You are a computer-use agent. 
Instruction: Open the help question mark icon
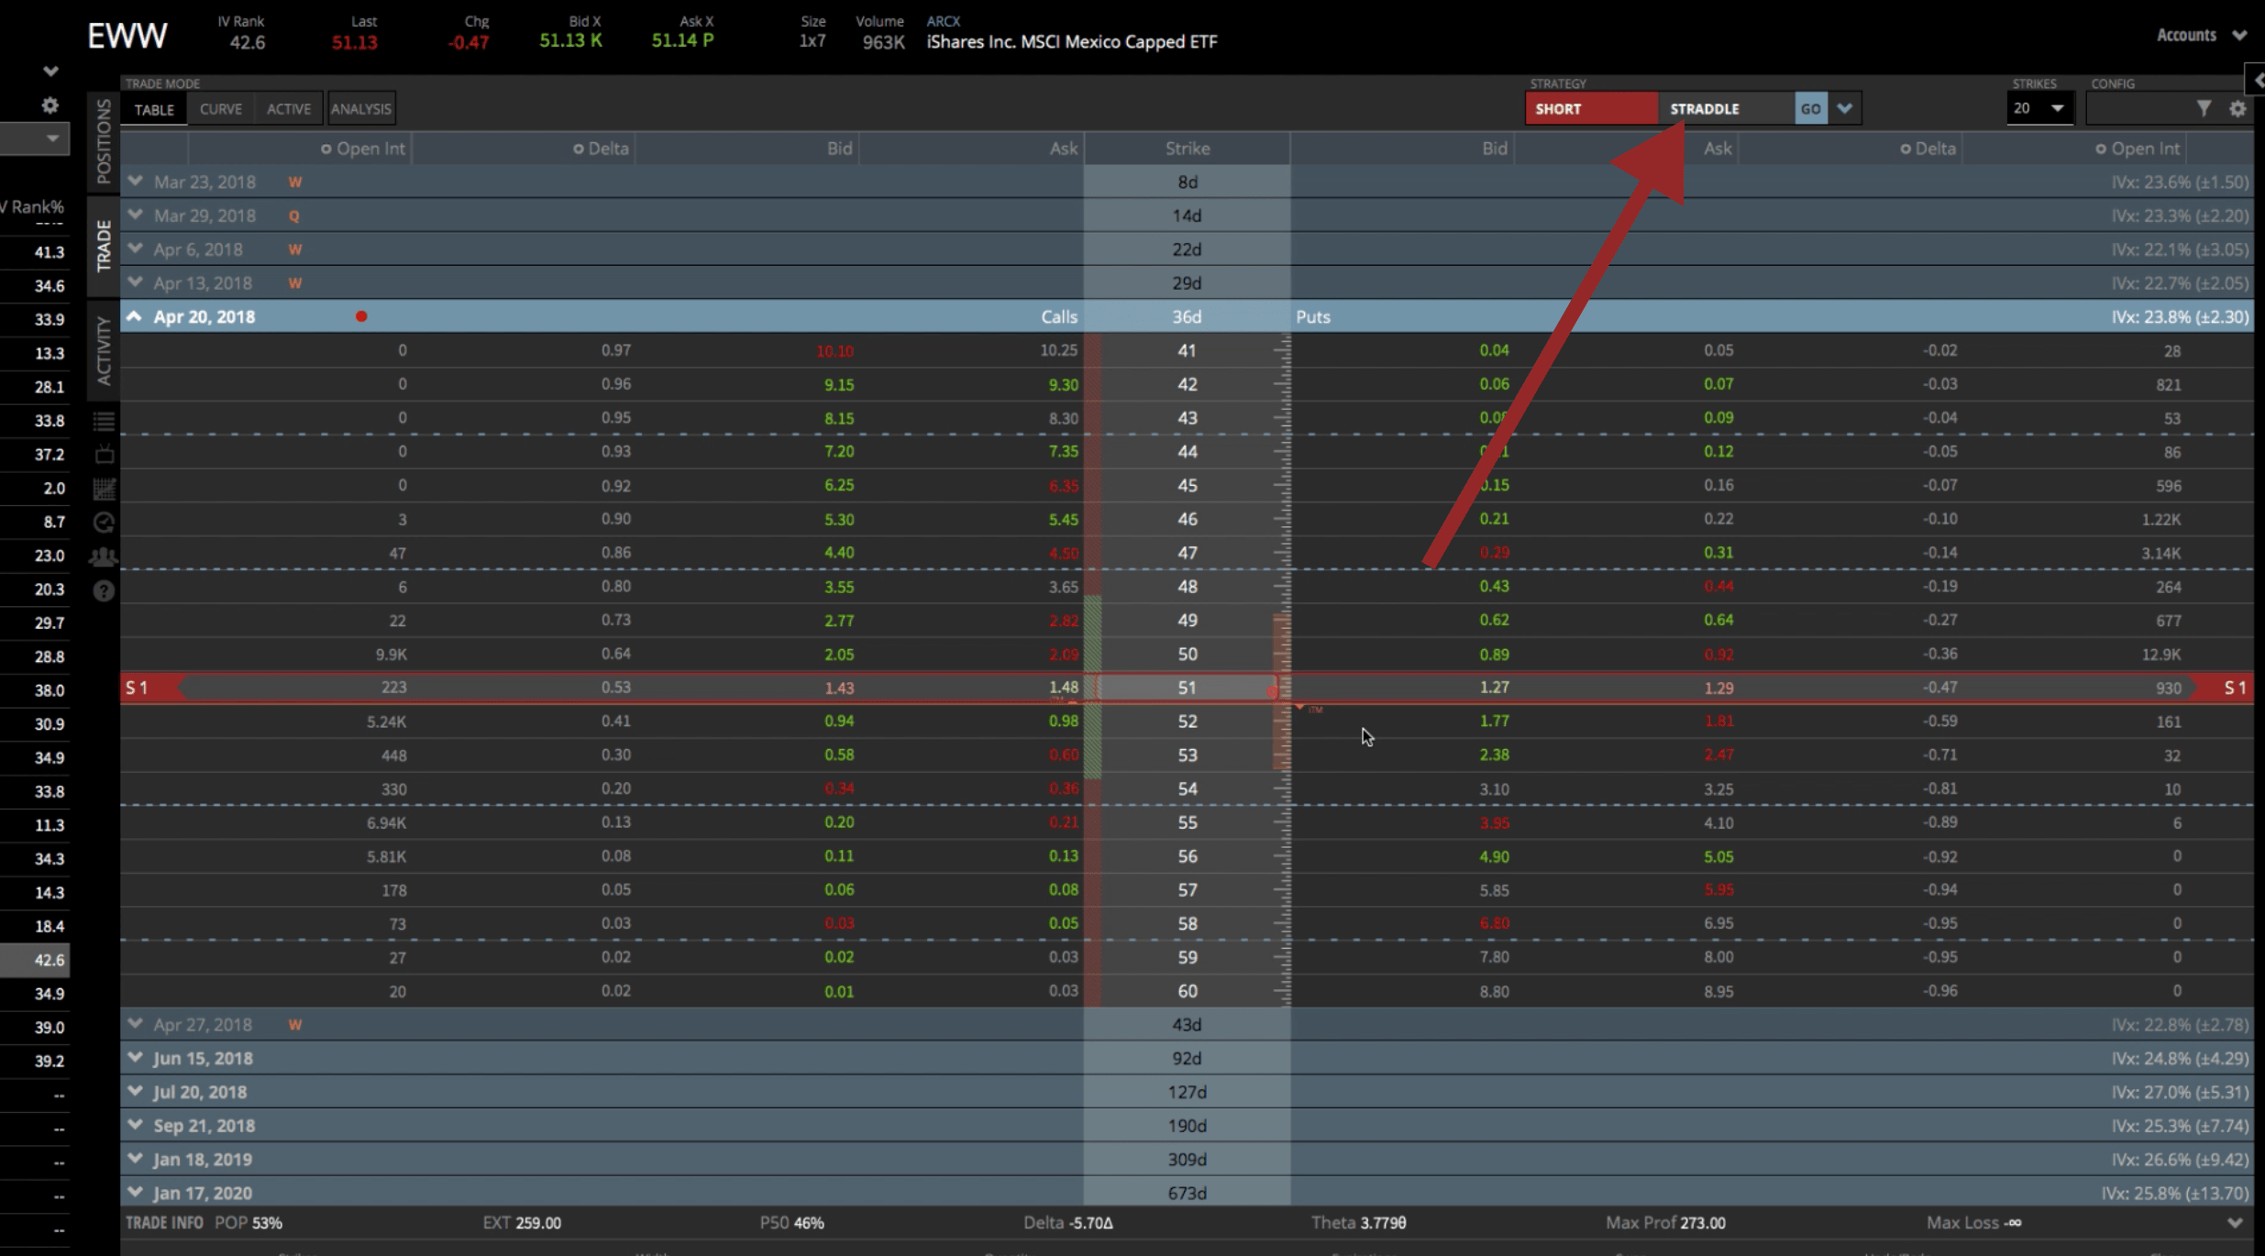[x=104, y=590]
